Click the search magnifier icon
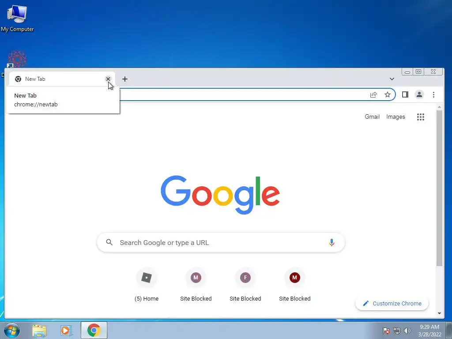The width and height of the screenshot is (452, 339). pyautogui.click(x=109, y=242)
